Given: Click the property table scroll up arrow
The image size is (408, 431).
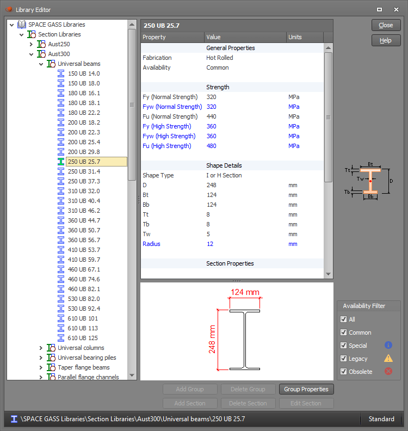Looking at the screenshot, I should coord(328,48).
